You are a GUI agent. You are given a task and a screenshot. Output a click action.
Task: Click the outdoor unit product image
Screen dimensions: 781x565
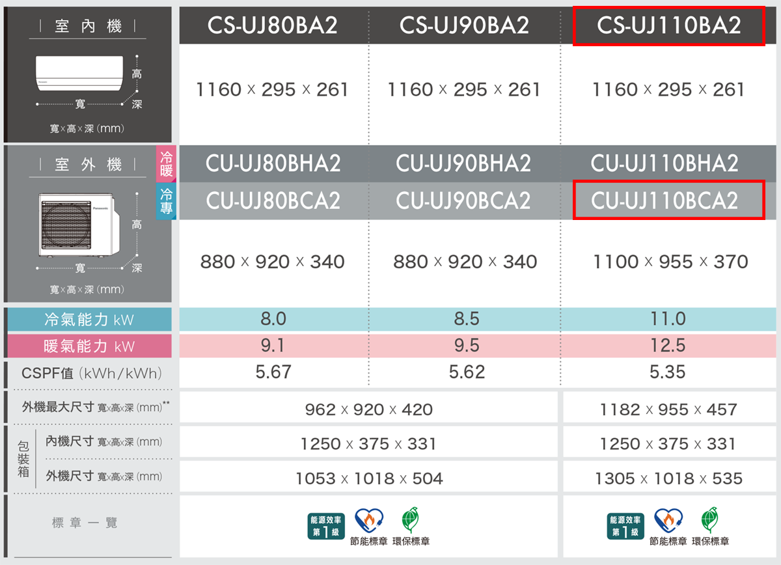79,225
